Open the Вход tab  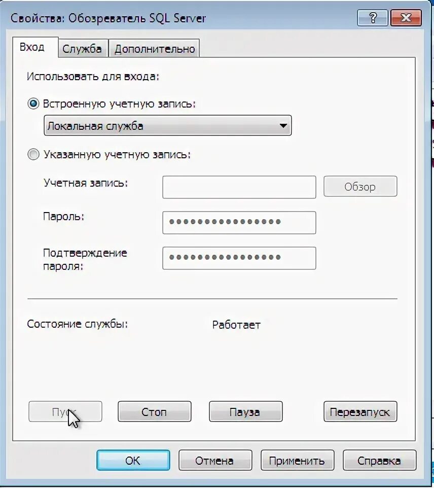click(32, 47)
